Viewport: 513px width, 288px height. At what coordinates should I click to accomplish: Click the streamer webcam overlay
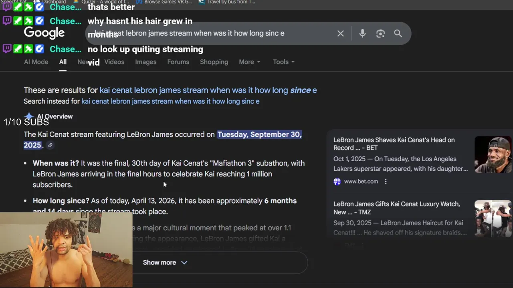66,250
